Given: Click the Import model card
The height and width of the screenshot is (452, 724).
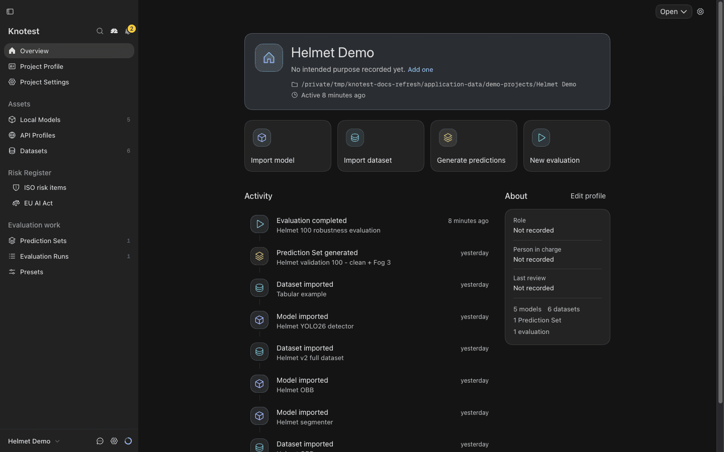Looking at the screenshot, I should pyautogui.click(x=288, y=146).
